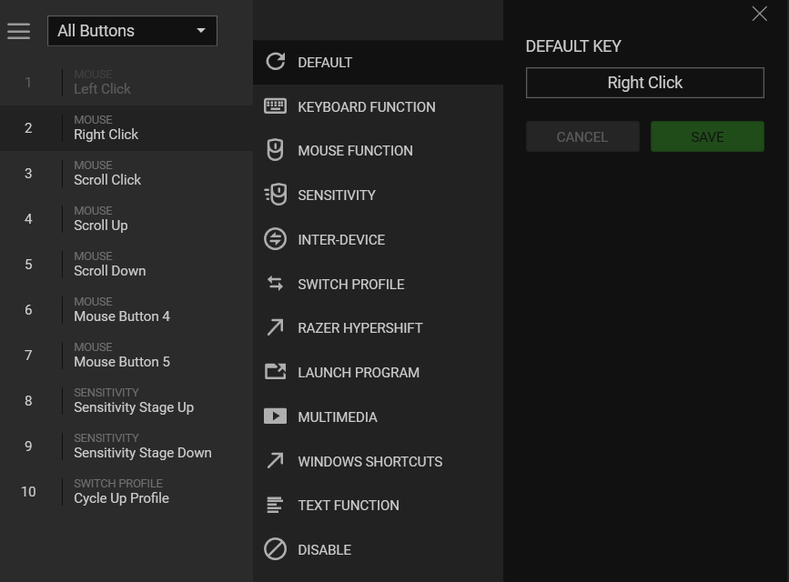Click the Switch Profile arrows icon
Screen dimensions: 789x582
point(275,284)
